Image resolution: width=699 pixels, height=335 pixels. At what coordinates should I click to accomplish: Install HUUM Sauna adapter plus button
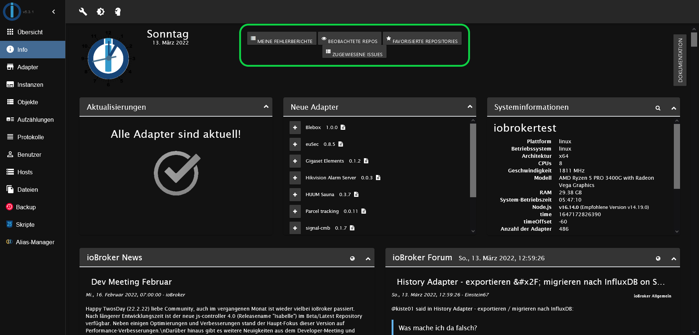pos(295,195)
